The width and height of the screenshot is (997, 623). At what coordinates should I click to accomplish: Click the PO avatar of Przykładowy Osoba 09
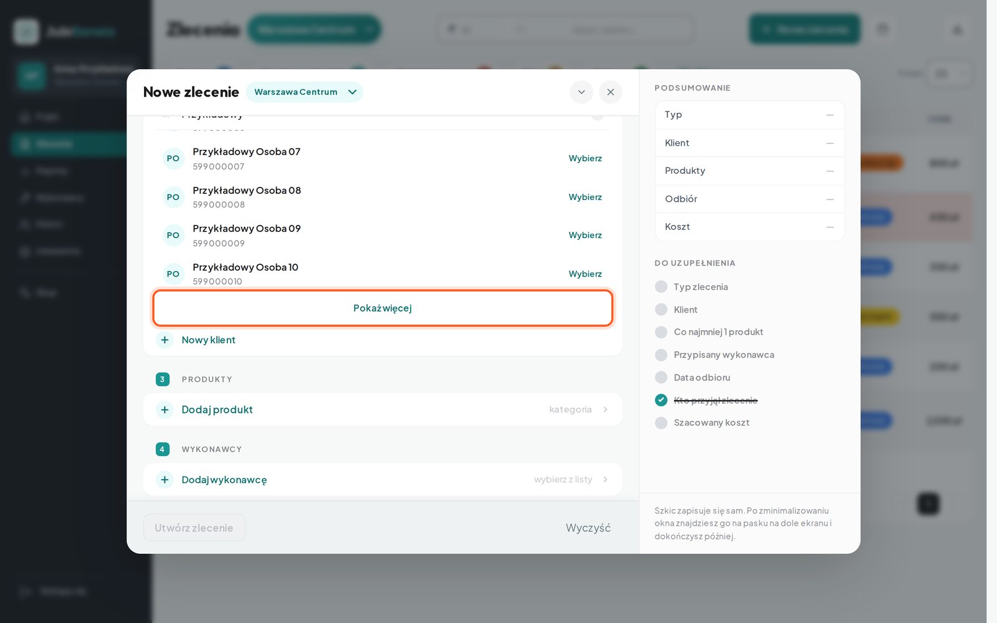173,235
